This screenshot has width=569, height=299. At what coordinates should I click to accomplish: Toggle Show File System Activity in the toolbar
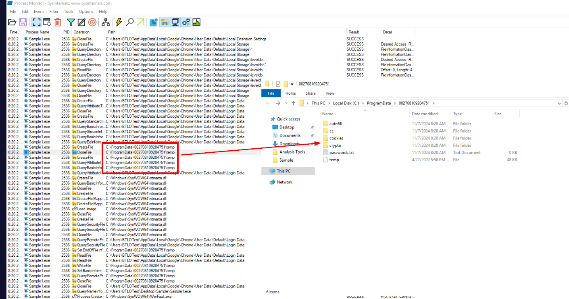pos(165,22)
